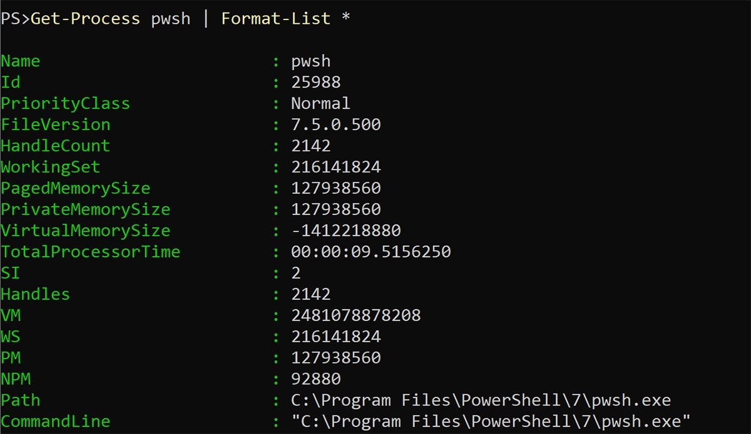Click the NPM value 92880

click(x=315, y=379)
